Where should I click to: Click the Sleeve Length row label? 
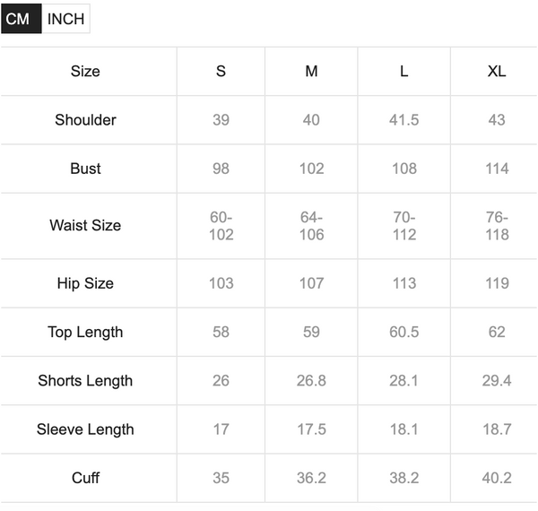coord(85,429)
